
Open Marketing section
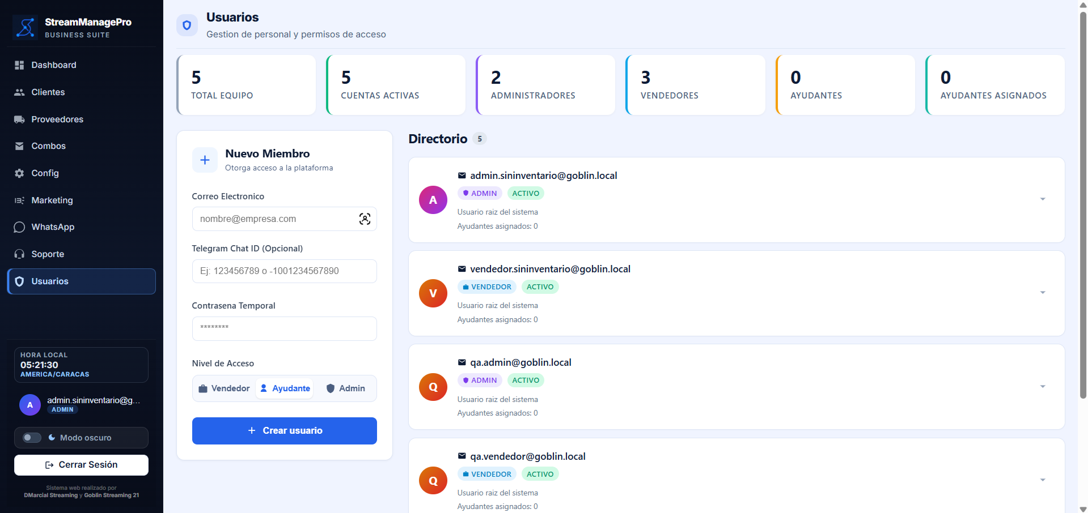[x=82, y=200]
